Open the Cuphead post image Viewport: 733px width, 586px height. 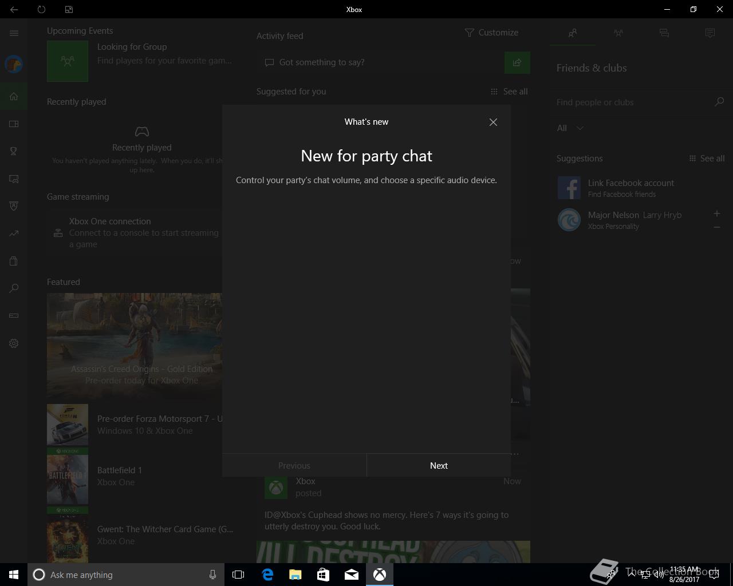(x=393, y=552)
